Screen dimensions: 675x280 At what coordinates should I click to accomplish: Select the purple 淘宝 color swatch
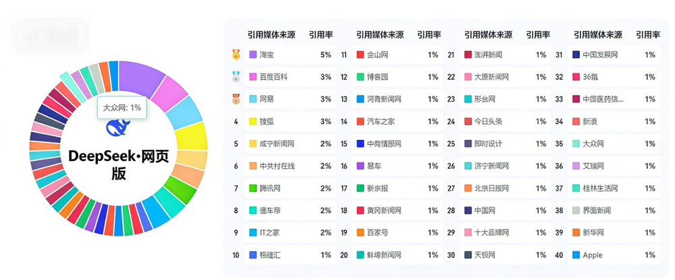pyautogui.click(x=253, y=55)
